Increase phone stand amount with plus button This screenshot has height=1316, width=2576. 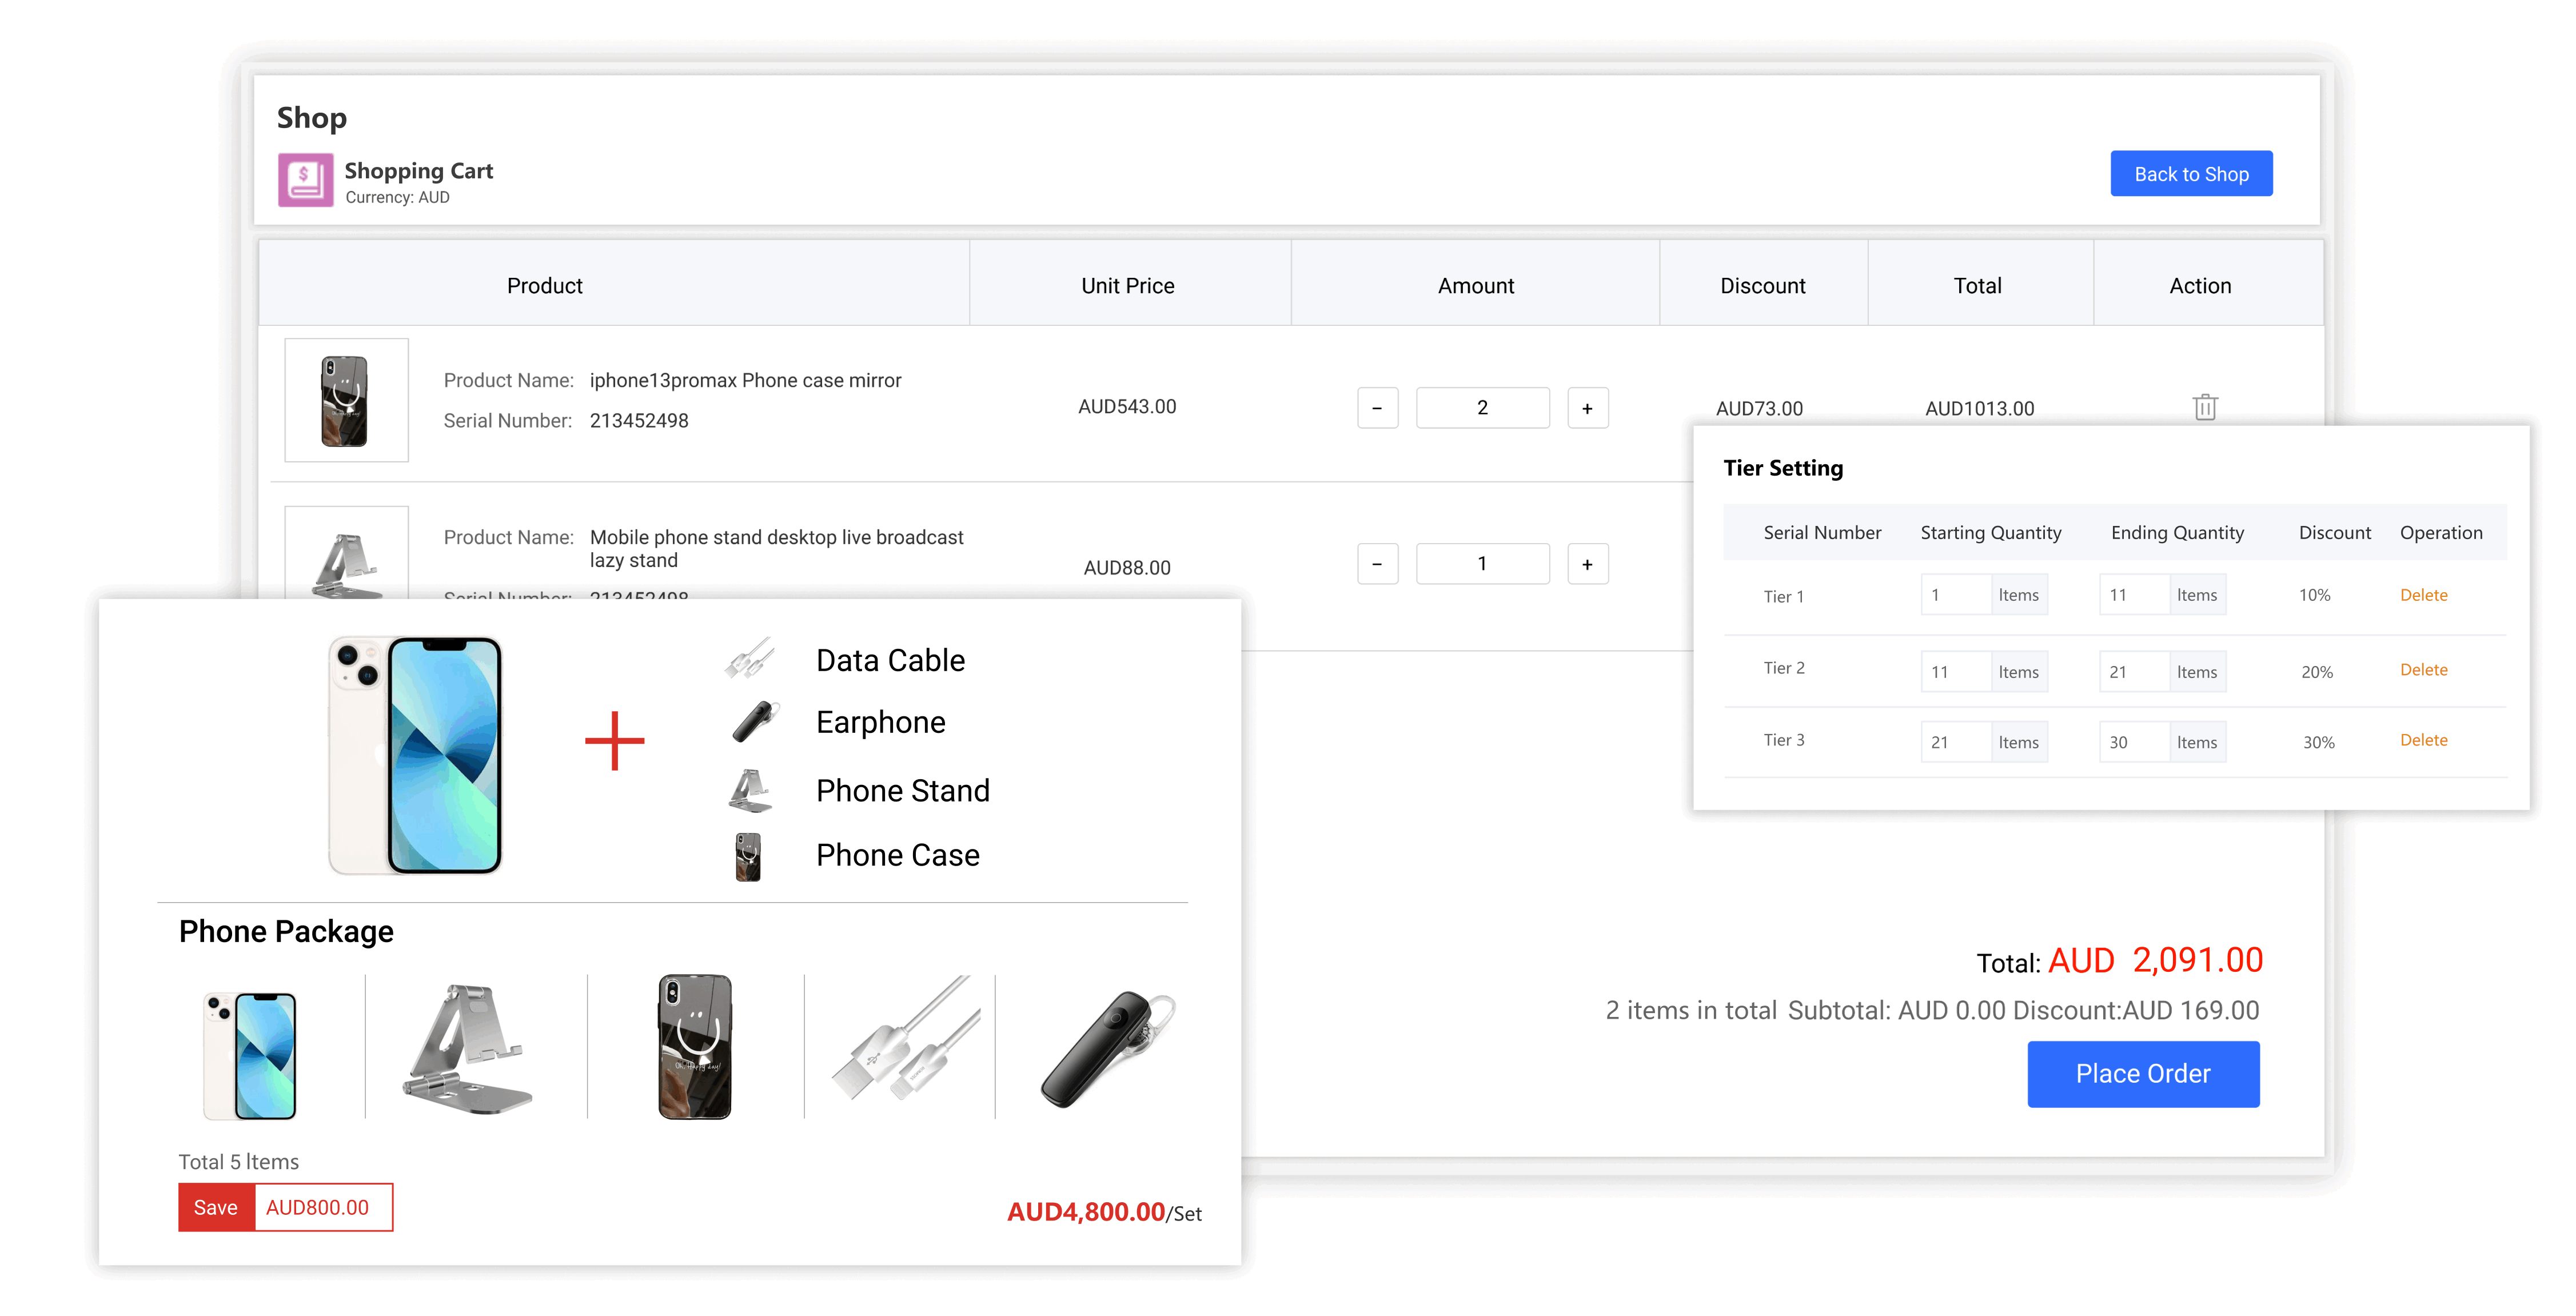pyautogui.click(x=1587, y=565)
